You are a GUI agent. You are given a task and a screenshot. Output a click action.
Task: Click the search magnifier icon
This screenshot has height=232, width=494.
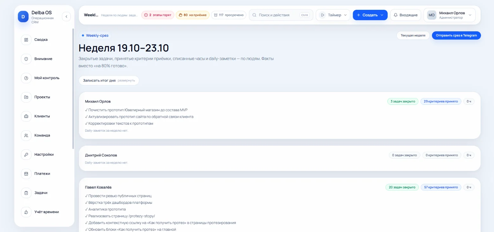tap(255, 15)
